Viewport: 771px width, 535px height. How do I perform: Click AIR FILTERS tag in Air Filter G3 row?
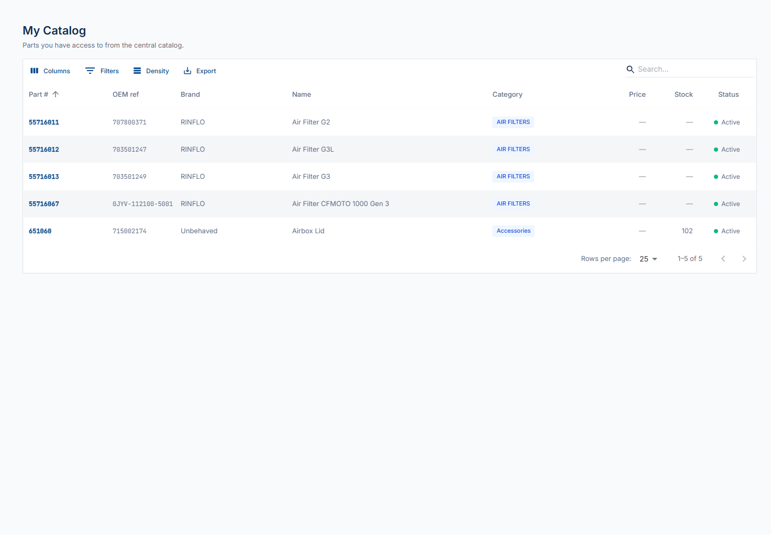513,176
